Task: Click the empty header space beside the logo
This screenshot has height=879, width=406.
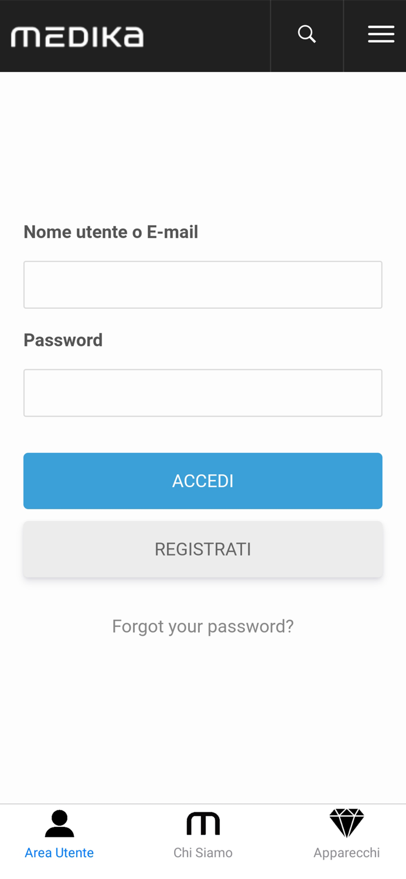Action: coord(208,36)
